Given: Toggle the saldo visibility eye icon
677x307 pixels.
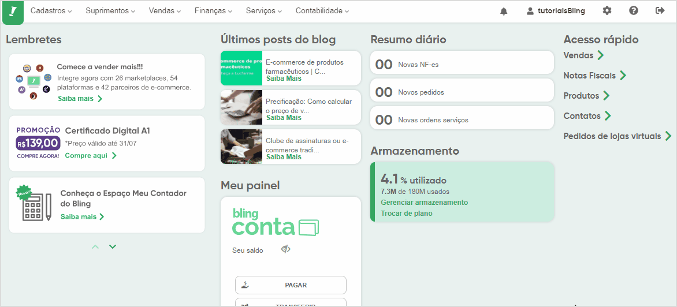Looking at the screenshot, I should [x=285, y=249].
